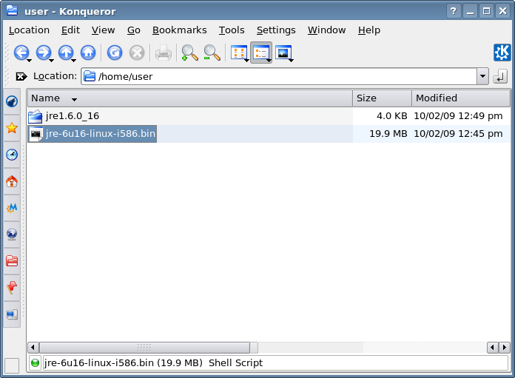
Task: Sort files by Name column header
Action: pos(190,98)
